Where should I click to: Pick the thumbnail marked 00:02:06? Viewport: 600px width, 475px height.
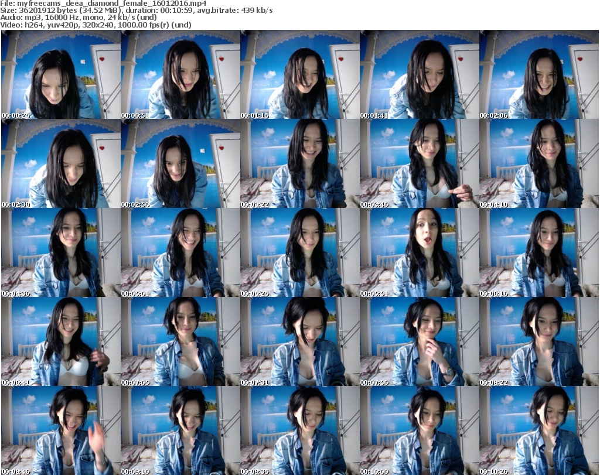click(539, 74)
